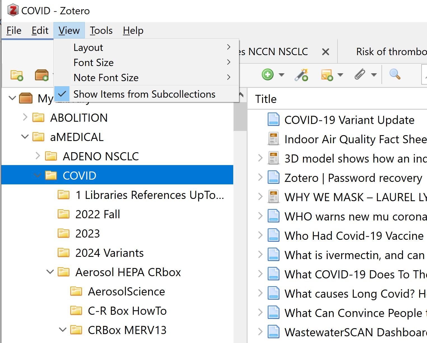This screenshot has width=427, height=343.
Task: Expand 3D model shows item row
Action: pos(260,158)
